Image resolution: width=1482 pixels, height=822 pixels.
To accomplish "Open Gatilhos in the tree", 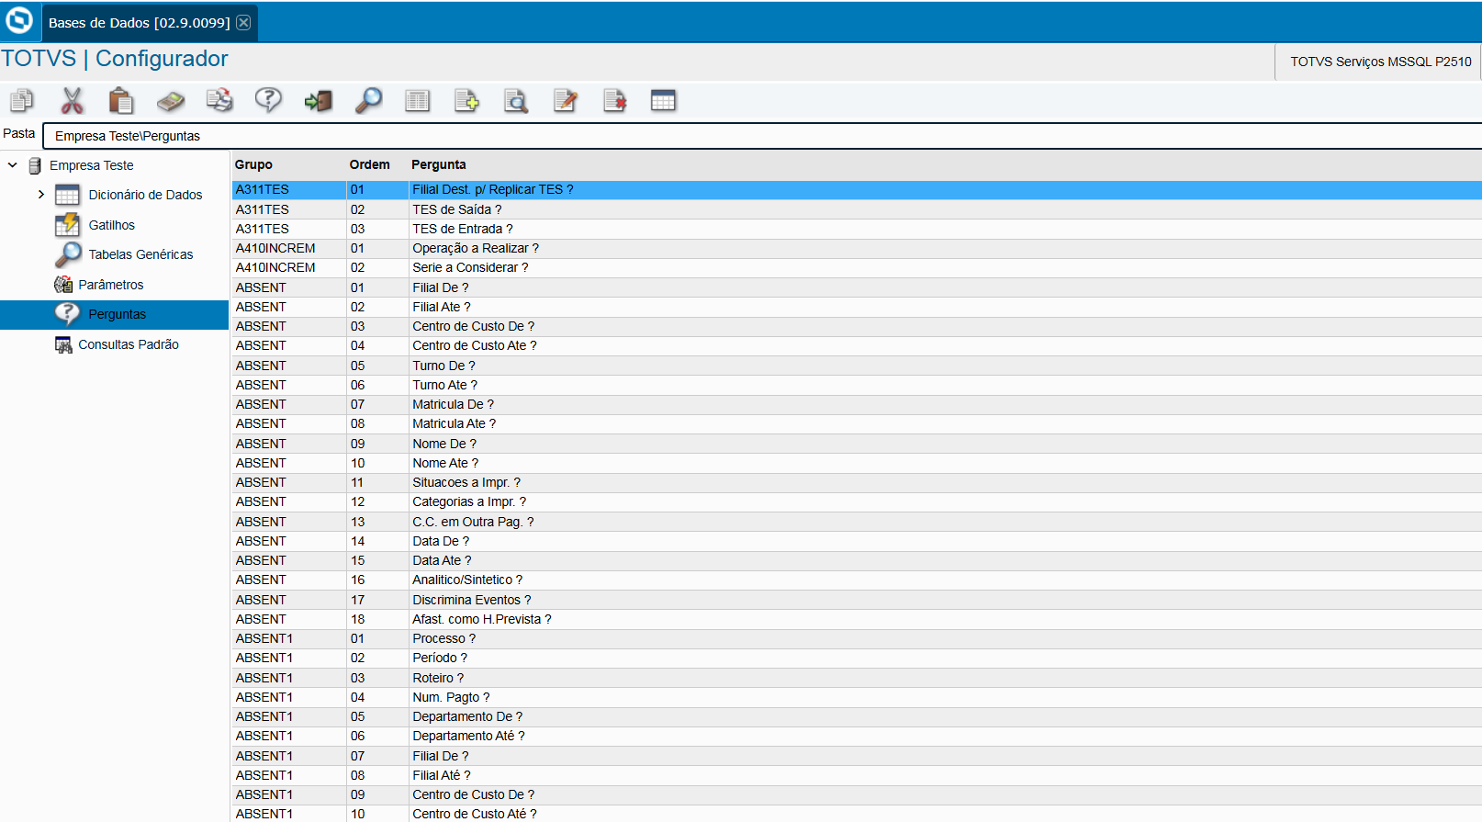I will (112, 225).
